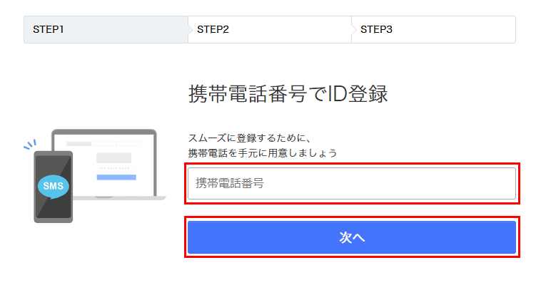Click the laptop base notch below the screen

click(104, 197)
